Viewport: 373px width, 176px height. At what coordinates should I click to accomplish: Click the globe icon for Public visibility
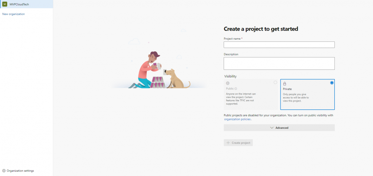click(228, 83)
